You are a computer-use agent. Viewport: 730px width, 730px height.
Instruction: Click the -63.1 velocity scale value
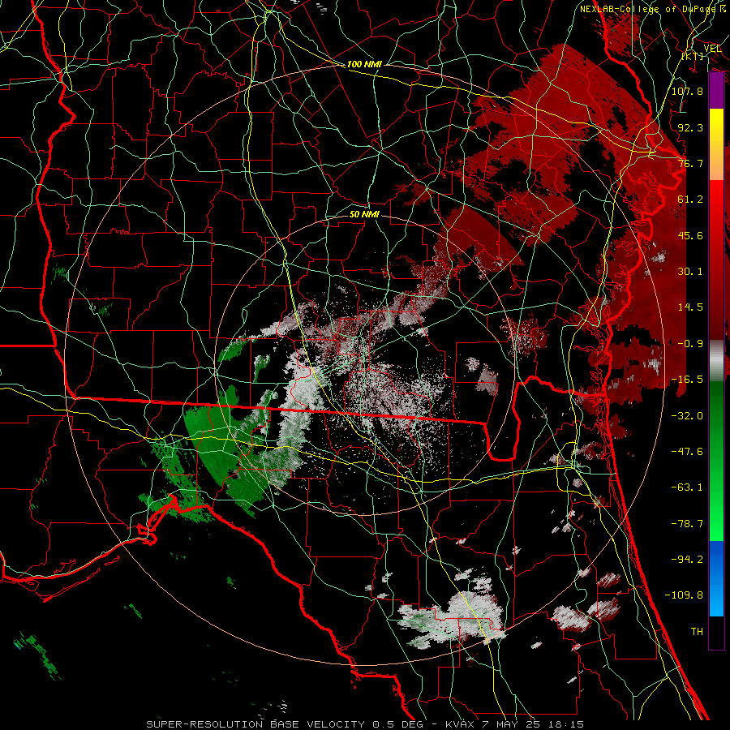(687, 487)
